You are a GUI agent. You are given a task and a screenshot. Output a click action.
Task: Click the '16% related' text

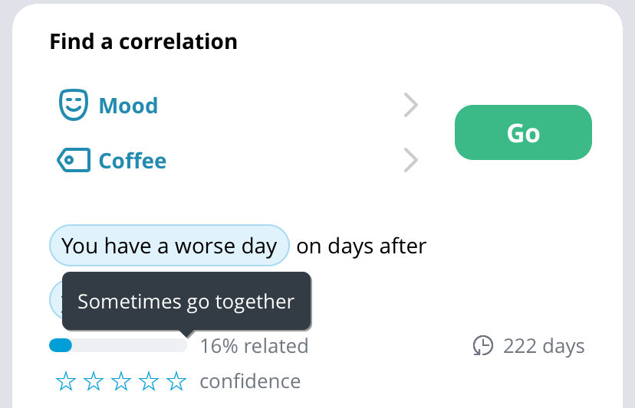[x=255, y=346]
